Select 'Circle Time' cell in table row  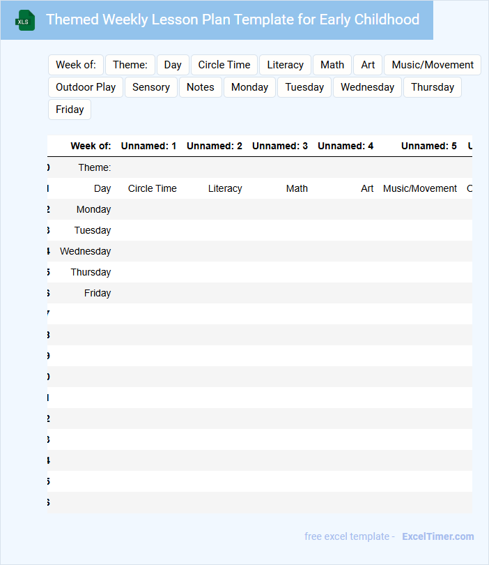coord(153,188)
